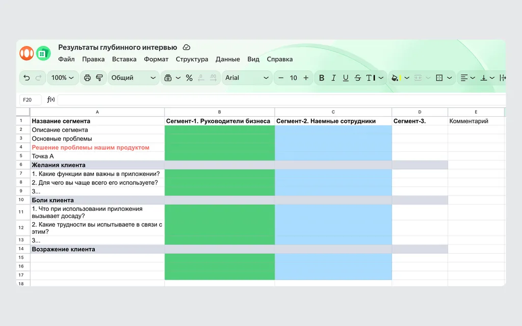Screen dimensions: 522x326
Task: Click the text color icon
Action: pyautogui.click(x=371, y=78)
